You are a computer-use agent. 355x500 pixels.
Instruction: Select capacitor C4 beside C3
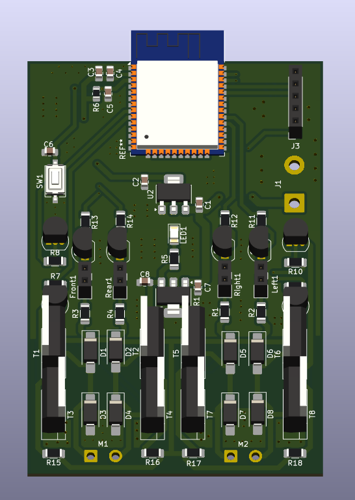coord(110,74)
